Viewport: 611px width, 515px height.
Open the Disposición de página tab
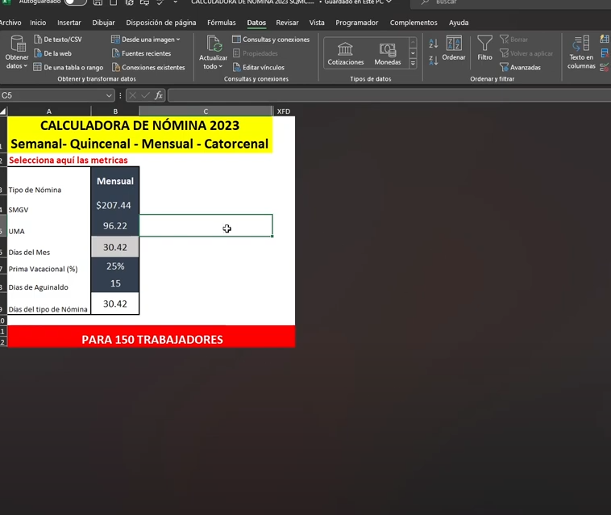point(161,23)
